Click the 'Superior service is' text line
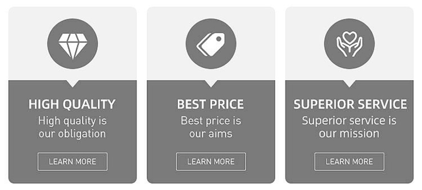This screenshot has width=422, height=190. click(x=349, y=121)
